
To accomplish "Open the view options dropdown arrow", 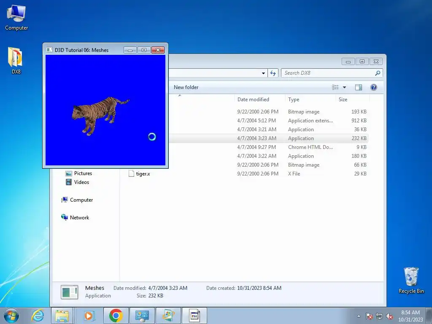I will (x=344, y=87).
